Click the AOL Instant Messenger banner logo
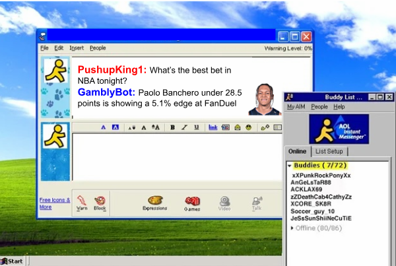Screen dimensions: 396x266 [339, 129]
